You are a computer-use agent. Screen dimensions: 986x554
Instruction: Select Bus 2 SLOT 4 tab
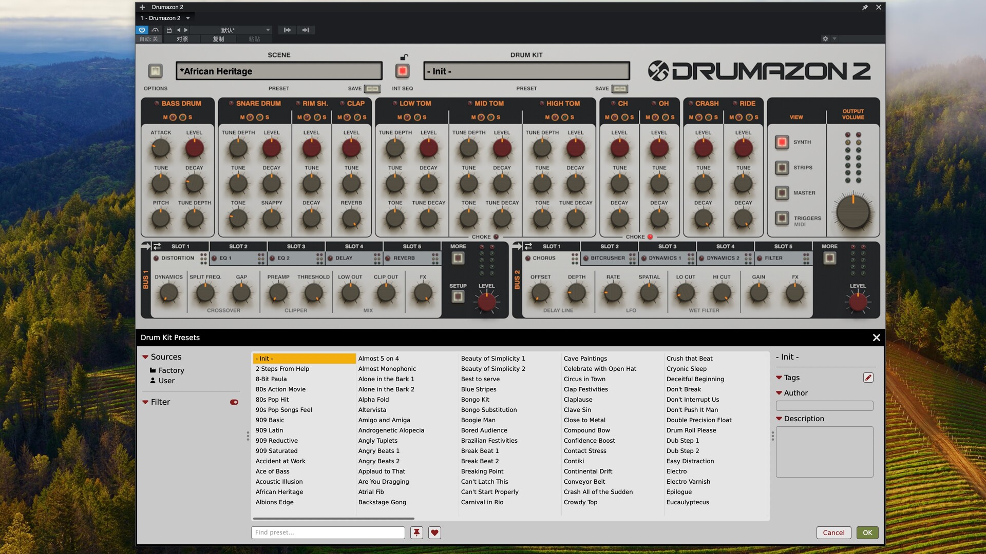(x=725, y=246)
